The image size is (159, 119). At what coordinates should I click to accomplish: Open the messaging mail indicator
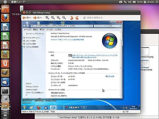[x=134, y=2]
